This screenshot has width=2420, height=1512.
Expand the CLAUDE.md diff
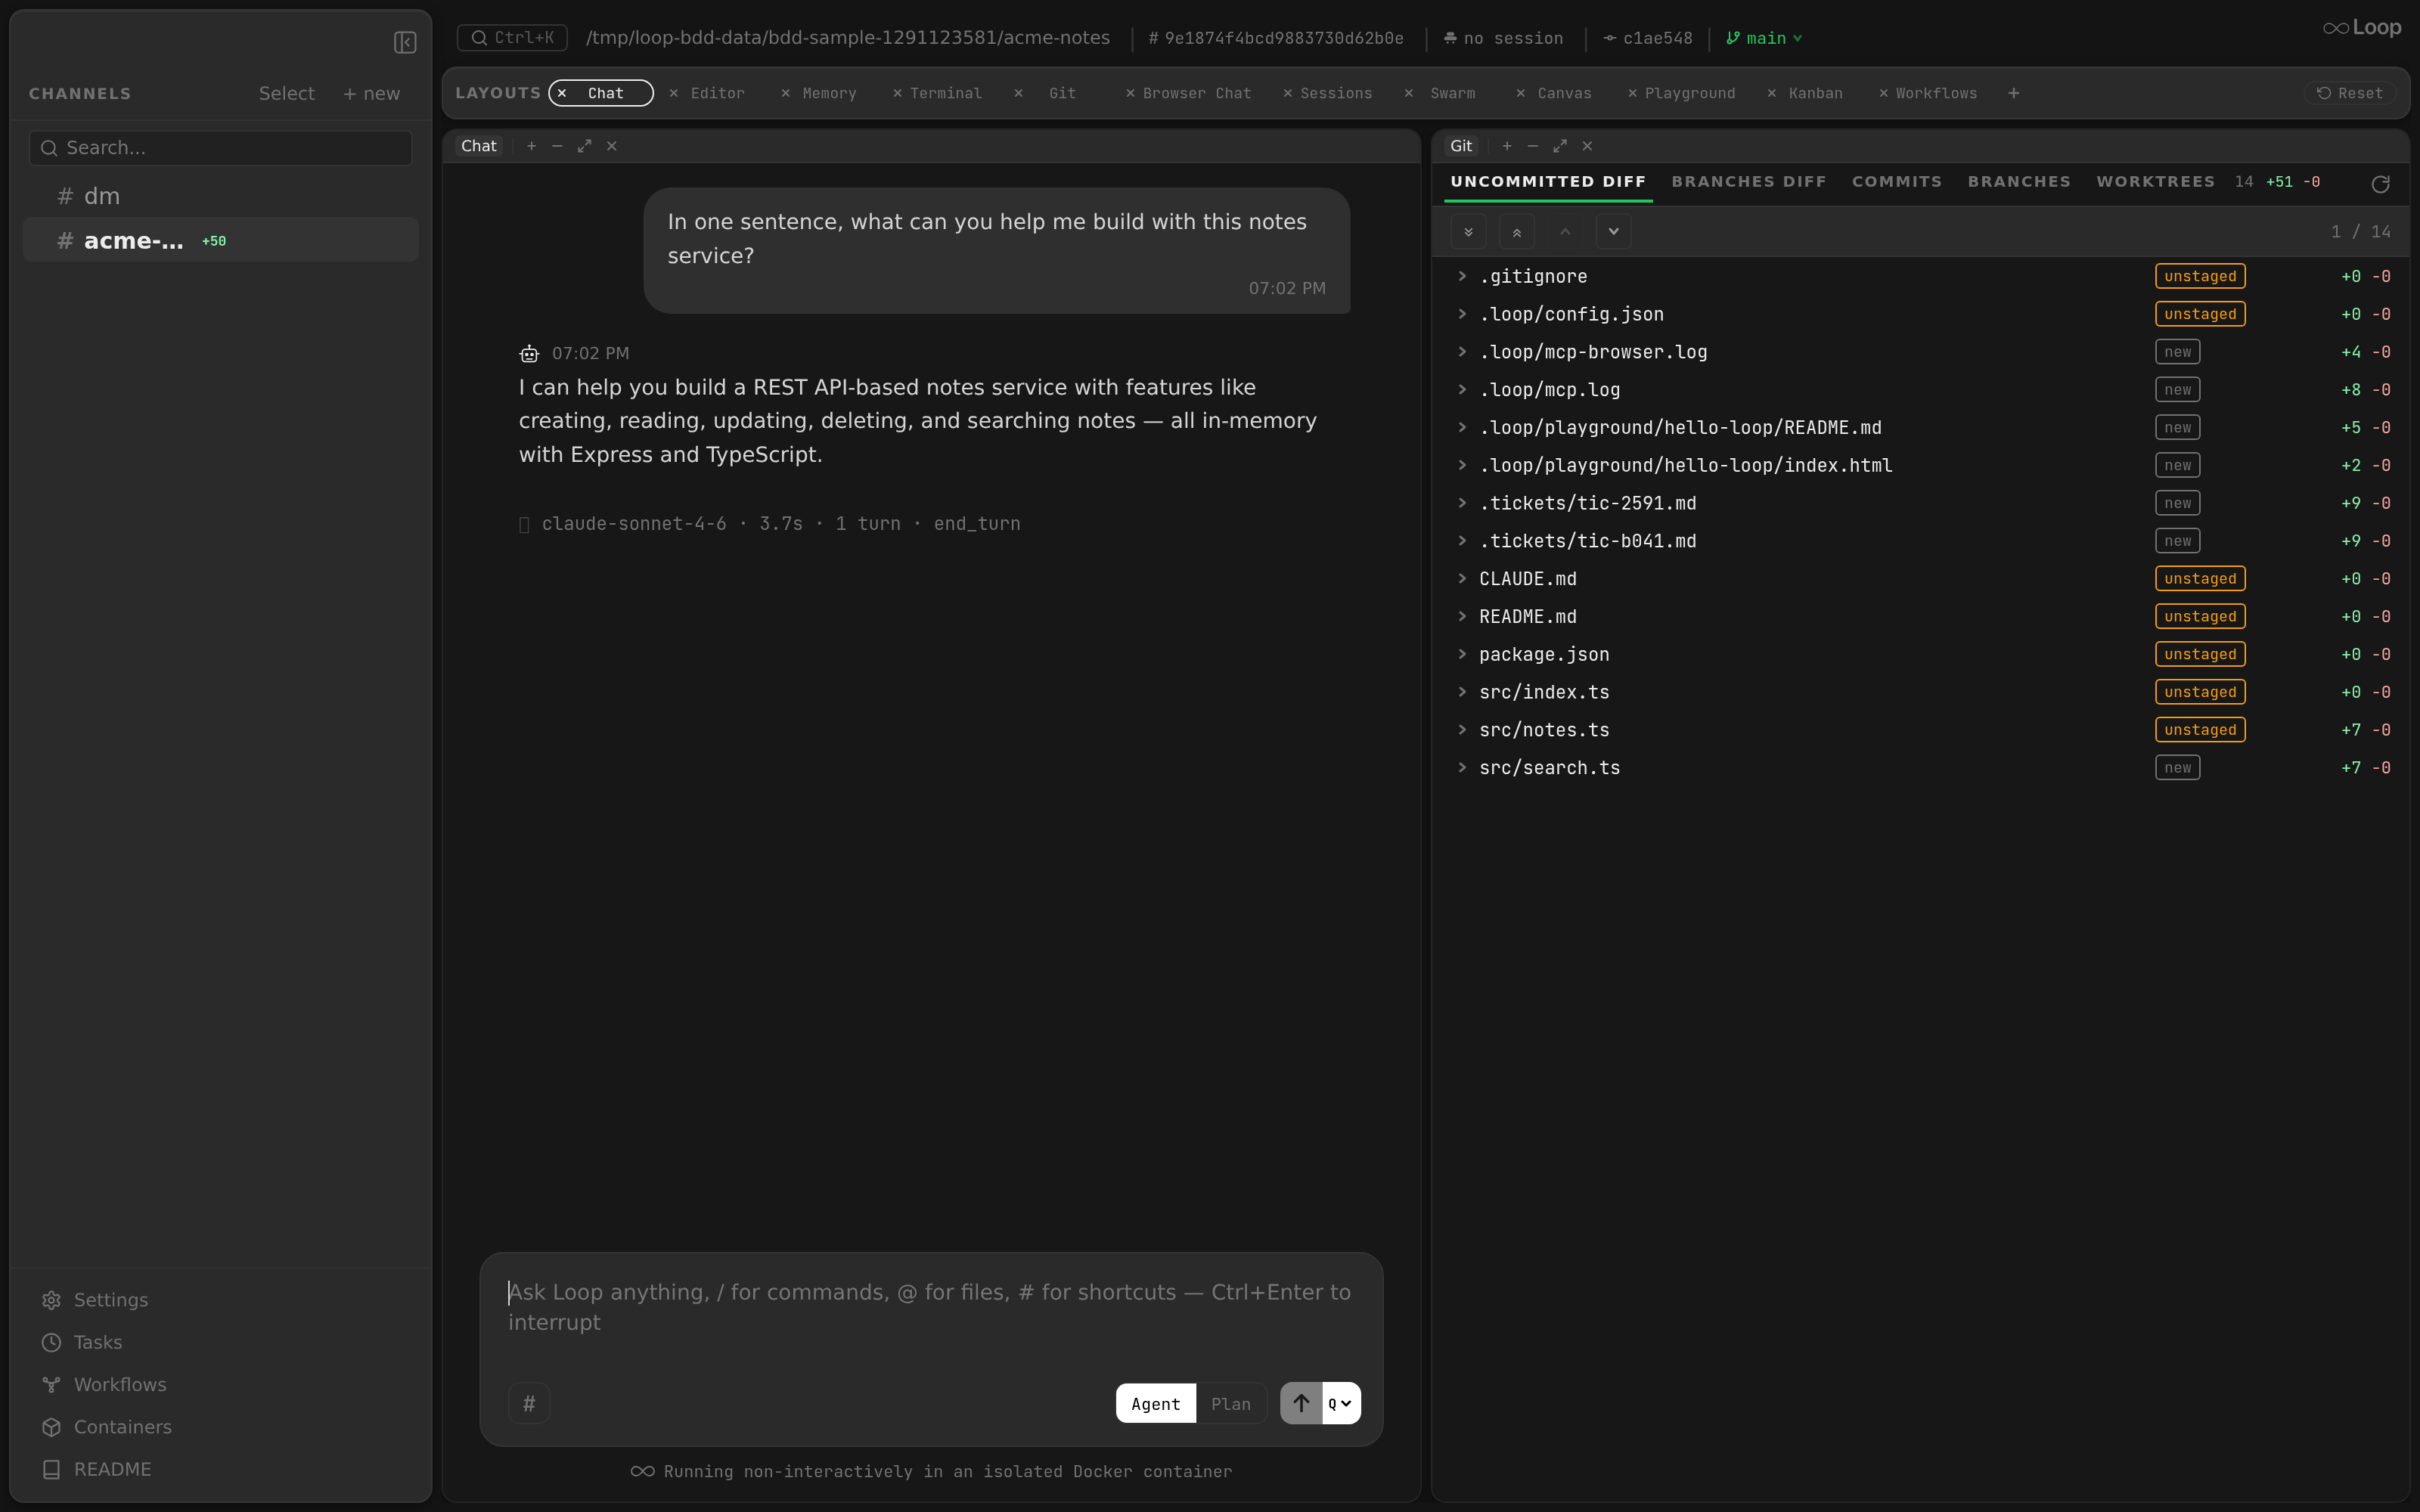pyautogui.click(x=1462, y=579)
